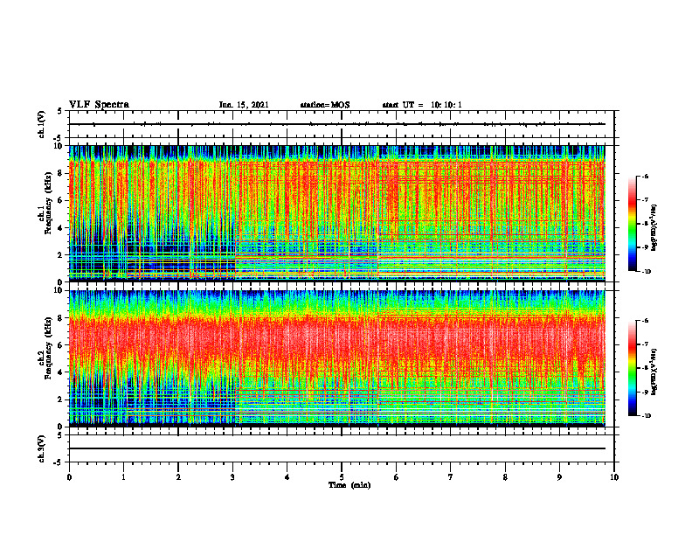Click the "ch.3(V)" vertical axis label
This screenshot has width=692, height=535.
click(42, 448)
